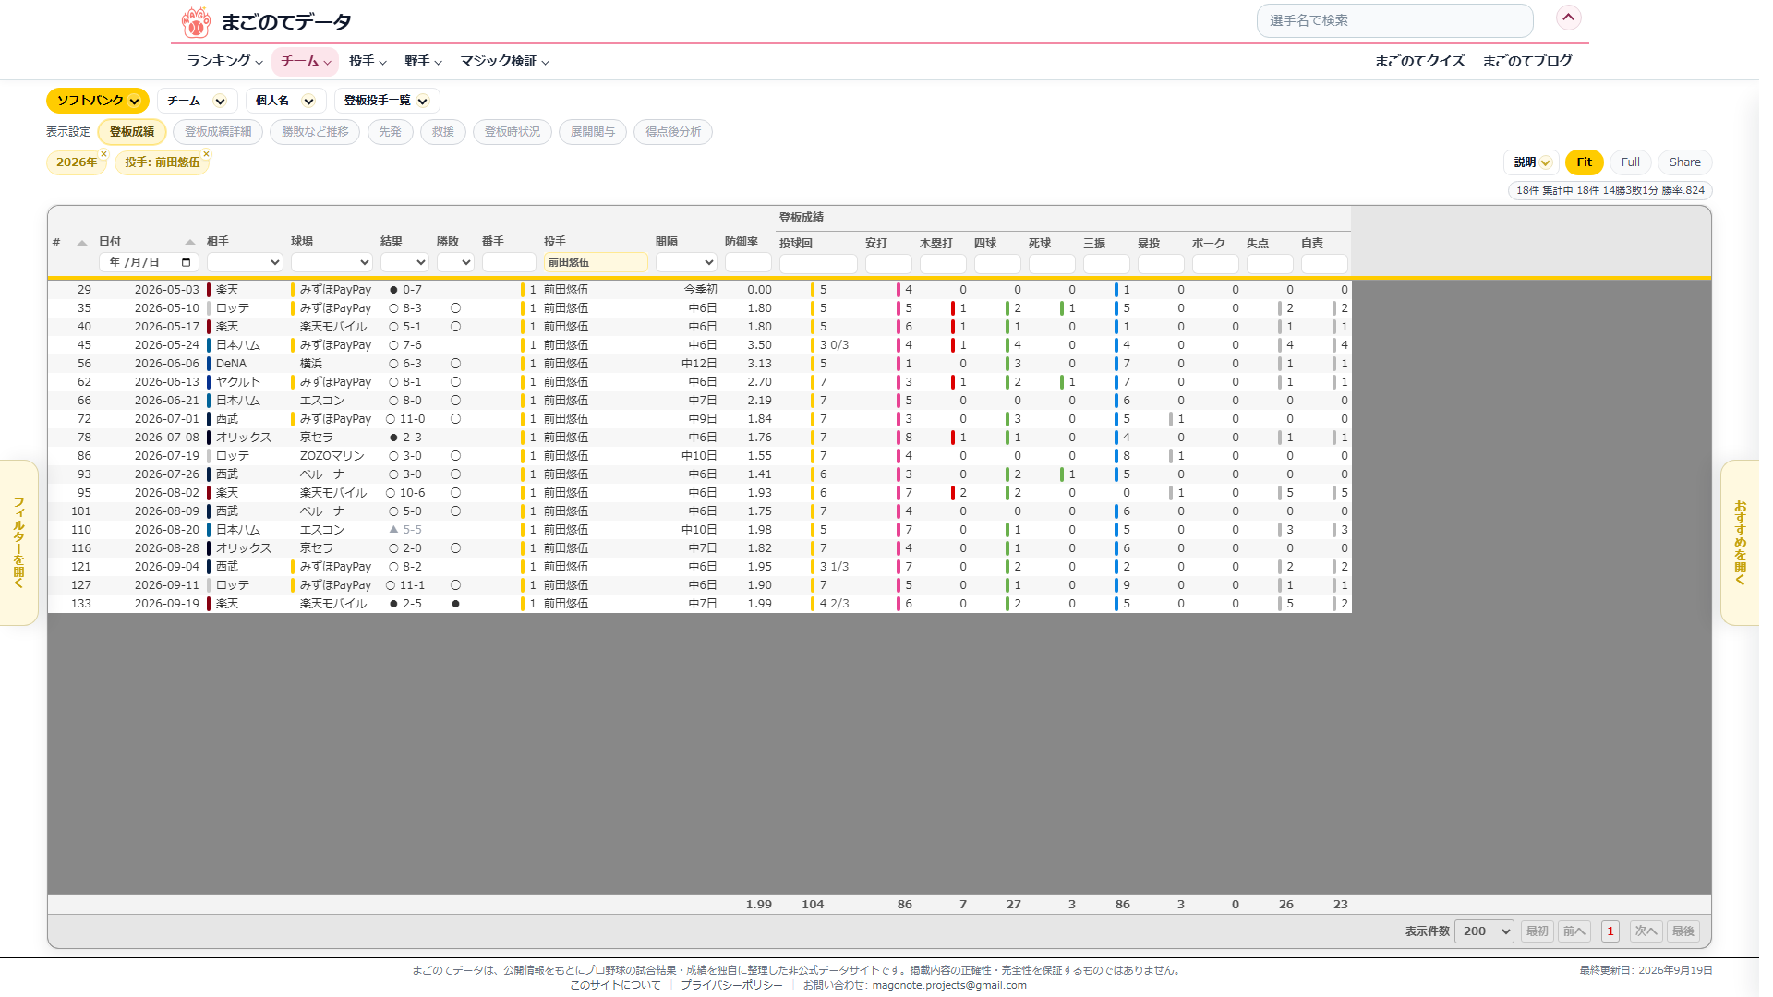Sort using the 日付 column arrow
This screenshot has width=1773, height=997.
click(190, 242)
